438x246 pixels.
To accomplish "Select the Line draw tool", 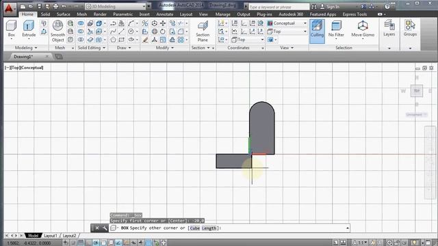I will coord(122,31).
